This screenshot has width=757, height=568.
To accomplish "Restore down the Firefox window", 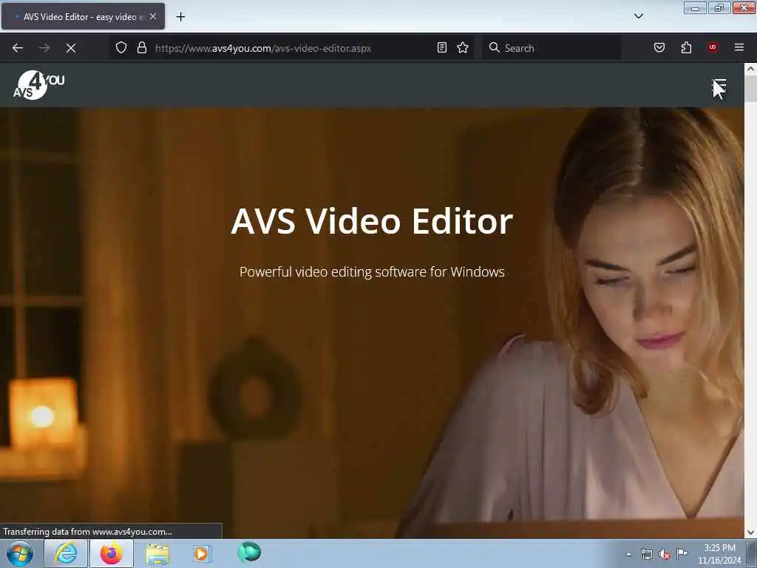I will [719, 7].
